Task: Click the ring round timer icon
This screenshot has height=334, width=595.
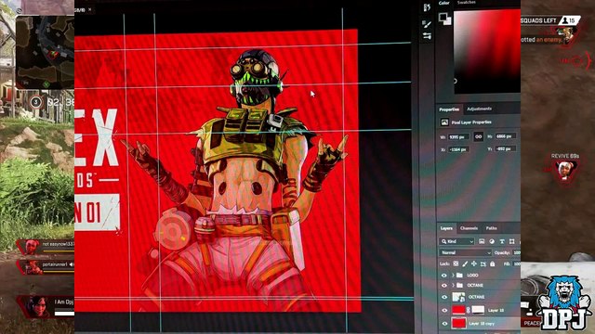Action: [35, 102]
